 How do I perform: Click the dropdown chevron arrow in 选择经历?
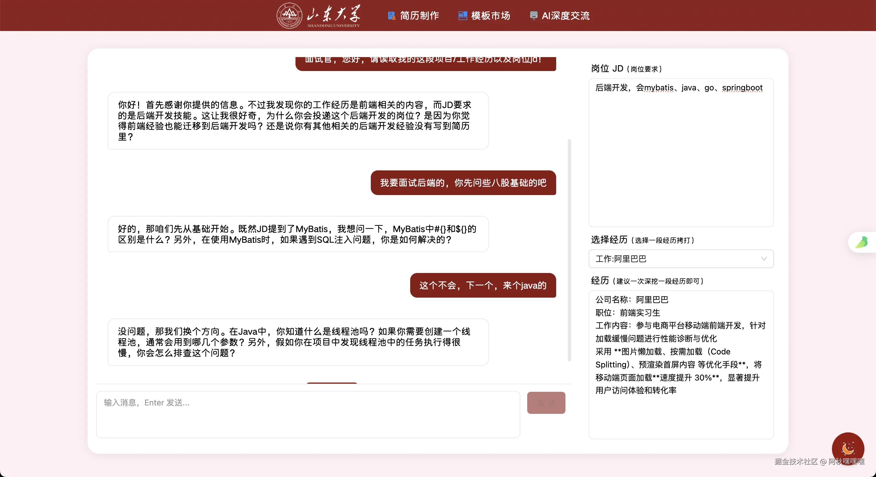point(764,259)
